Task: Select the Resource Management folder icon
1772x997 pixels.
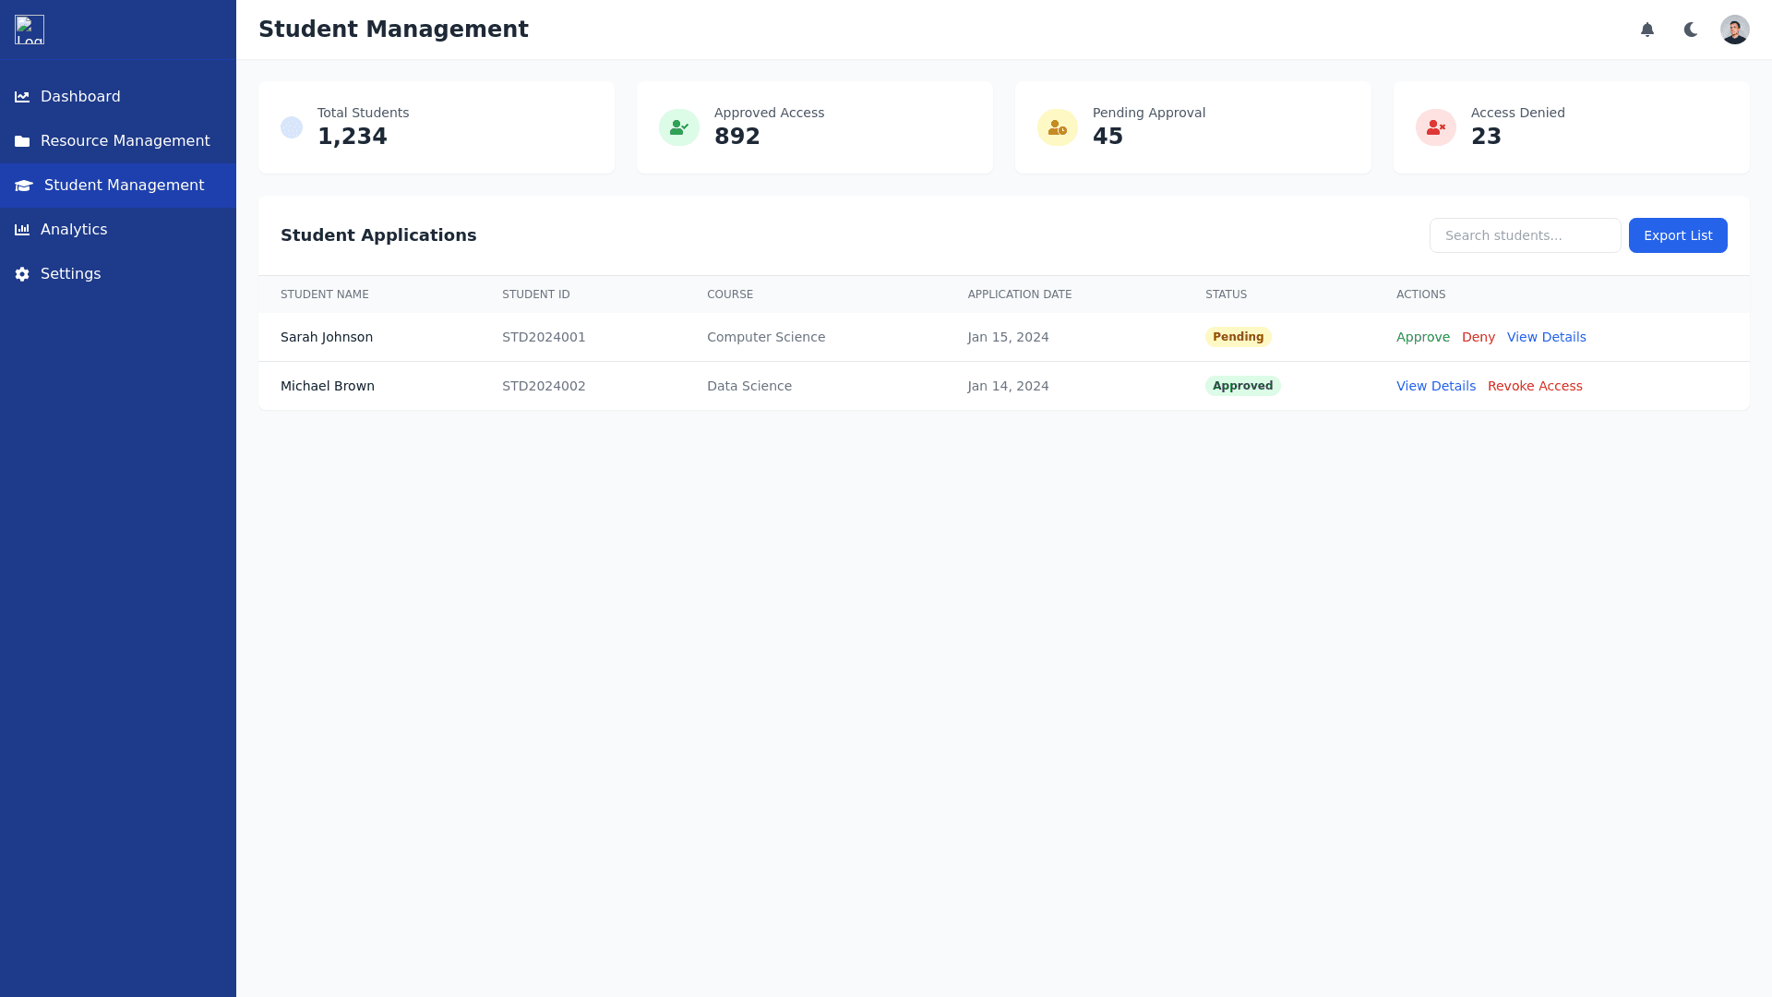Action: [x=22, y=140]
